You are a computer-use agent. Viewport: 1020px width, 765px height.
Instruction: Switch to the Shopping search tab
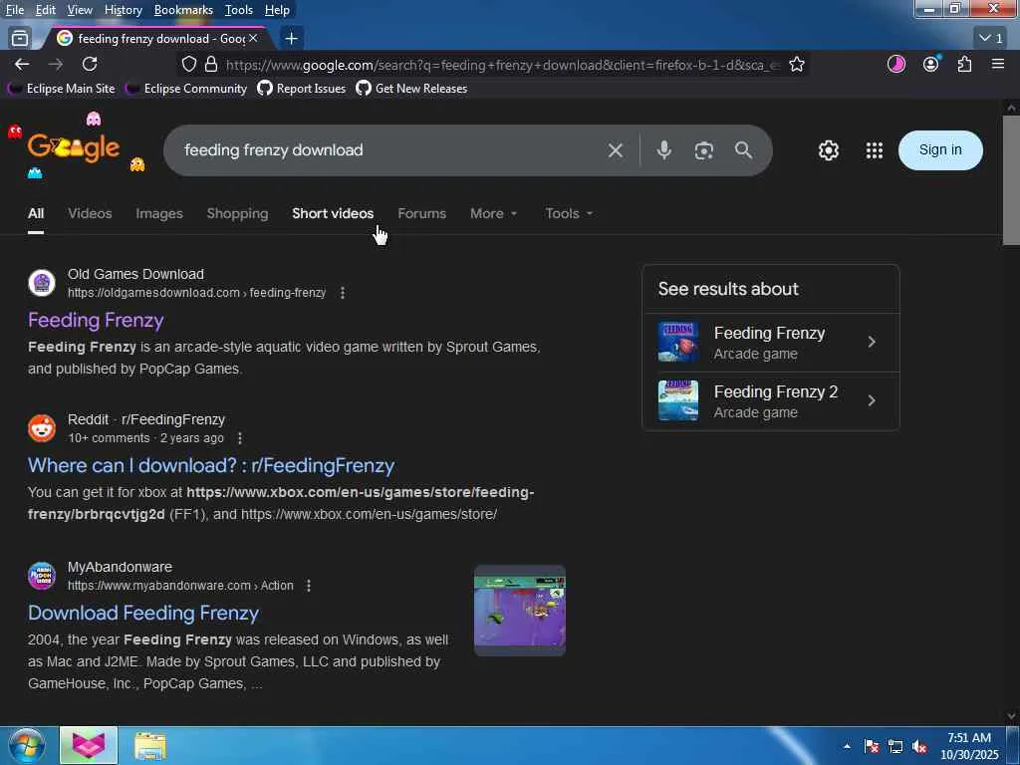(237, 213)
